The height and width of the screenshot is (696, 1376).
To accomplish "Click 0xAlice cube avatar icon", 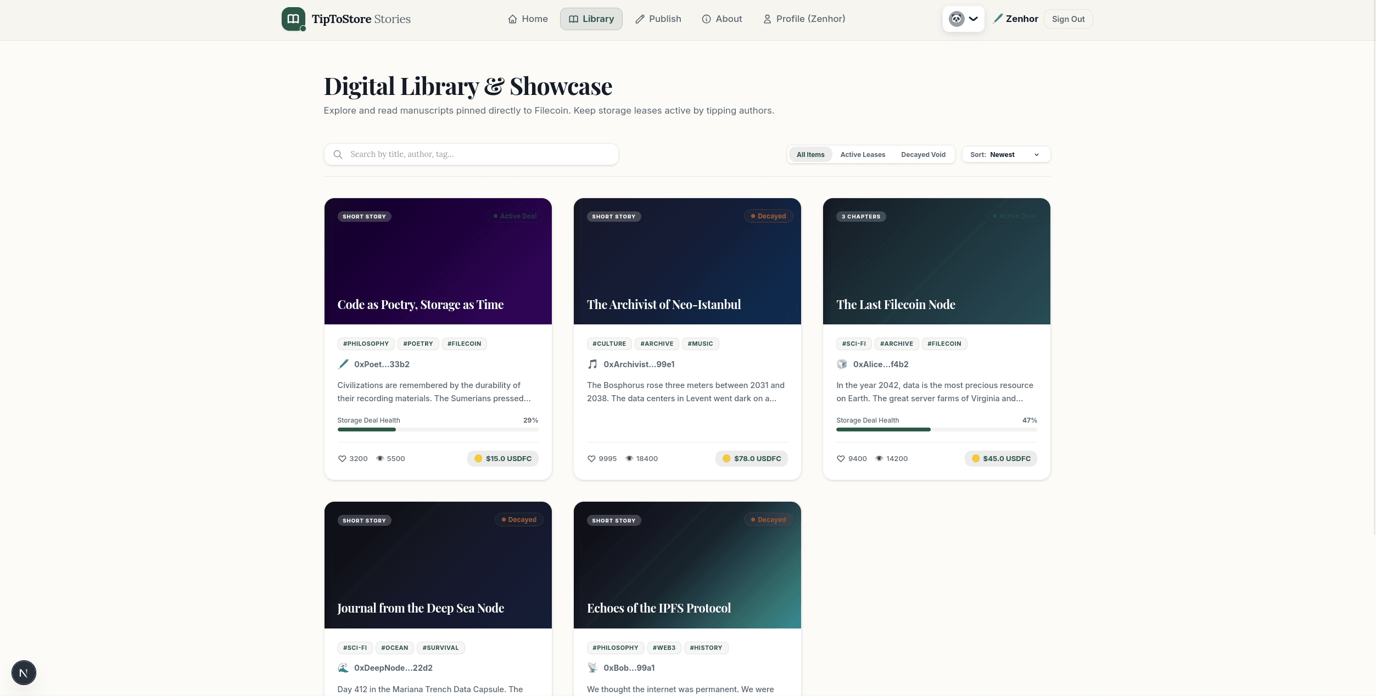I will (x=842, y=364).
